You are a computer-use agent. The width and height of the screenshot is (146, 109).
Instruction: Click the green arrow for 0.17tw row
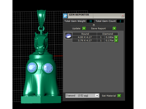116,41
